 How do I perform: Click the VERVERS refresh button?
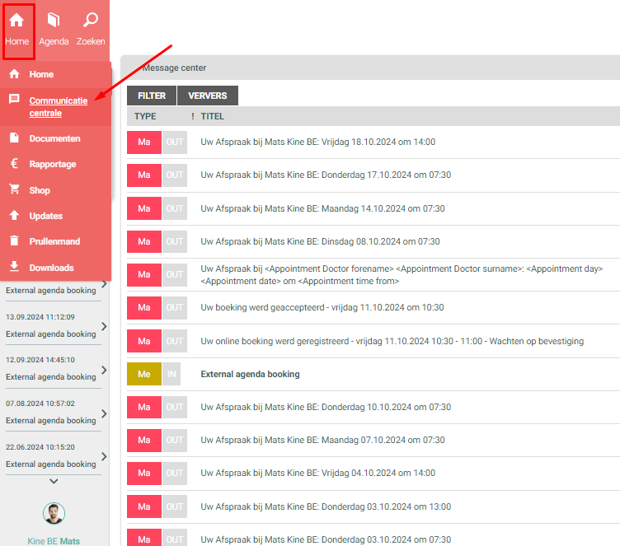[x=208, y=96]
